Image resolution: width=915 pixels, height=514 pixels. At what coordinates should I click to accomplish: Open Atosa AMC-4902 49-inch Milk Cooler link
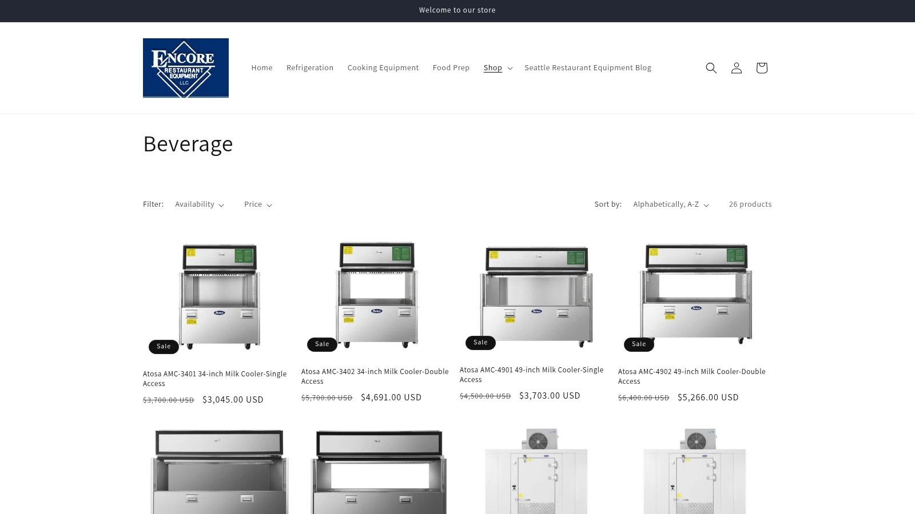pyautogui.click(x=692, y=376)
